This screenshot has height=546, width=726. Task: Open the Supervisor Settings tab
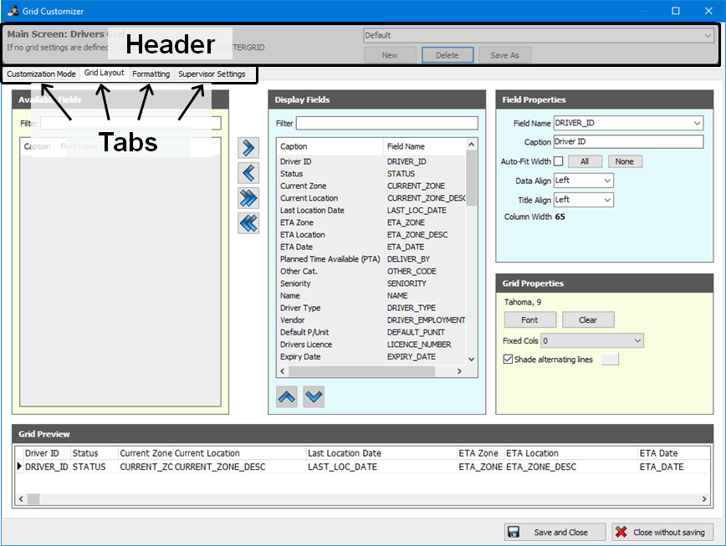[x=212, y=74]
